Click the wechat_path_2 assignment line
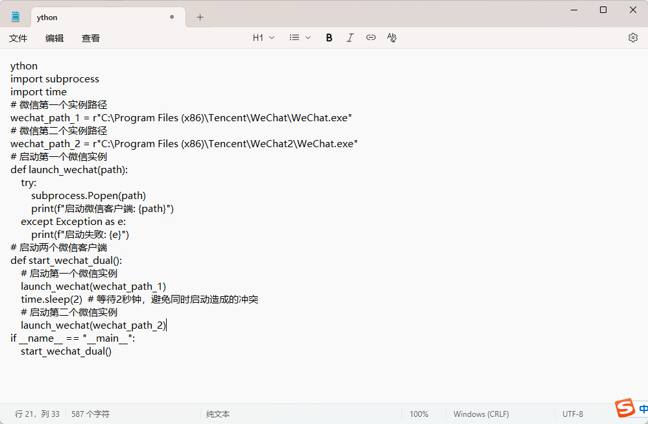Image resolution: width=648 pixels, height=424 pixels. coord(184,144)
